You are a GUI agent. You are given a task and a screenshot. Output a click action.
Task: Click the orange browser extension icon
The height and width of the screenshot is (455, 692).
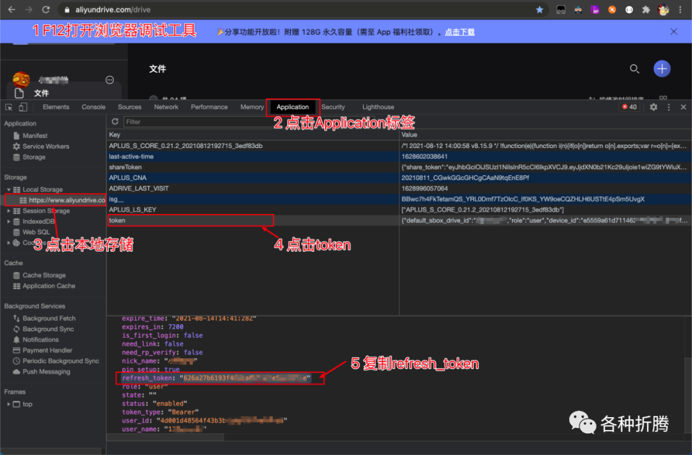[x=612, y=10]
